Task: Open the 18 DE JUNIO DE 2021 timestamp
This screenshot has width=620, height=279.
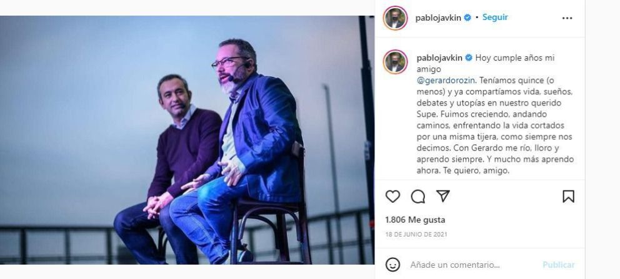Action: 416,234
